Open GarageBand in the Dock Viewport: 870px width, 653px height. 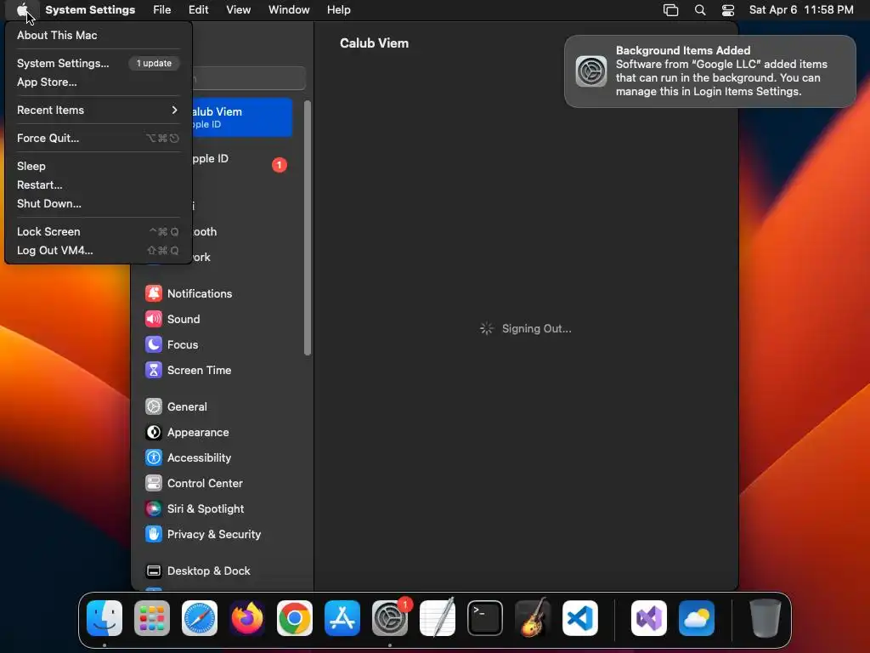pos(533,618)
